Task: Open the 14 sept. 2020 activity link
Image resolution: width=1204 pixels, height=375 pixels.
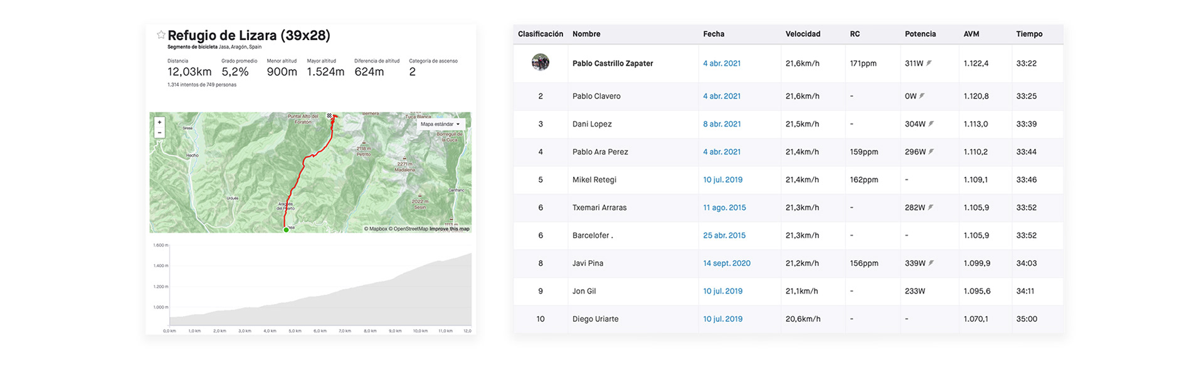Action: coord(727,263)
